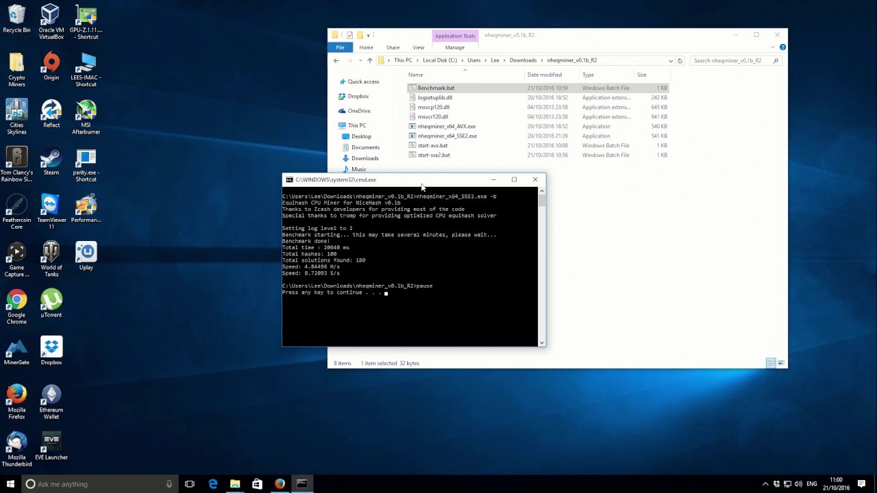Viewport: 877px width, 493px height.
Task: Select Dropbox in the navigation pane
Action: tap(358, 97)
